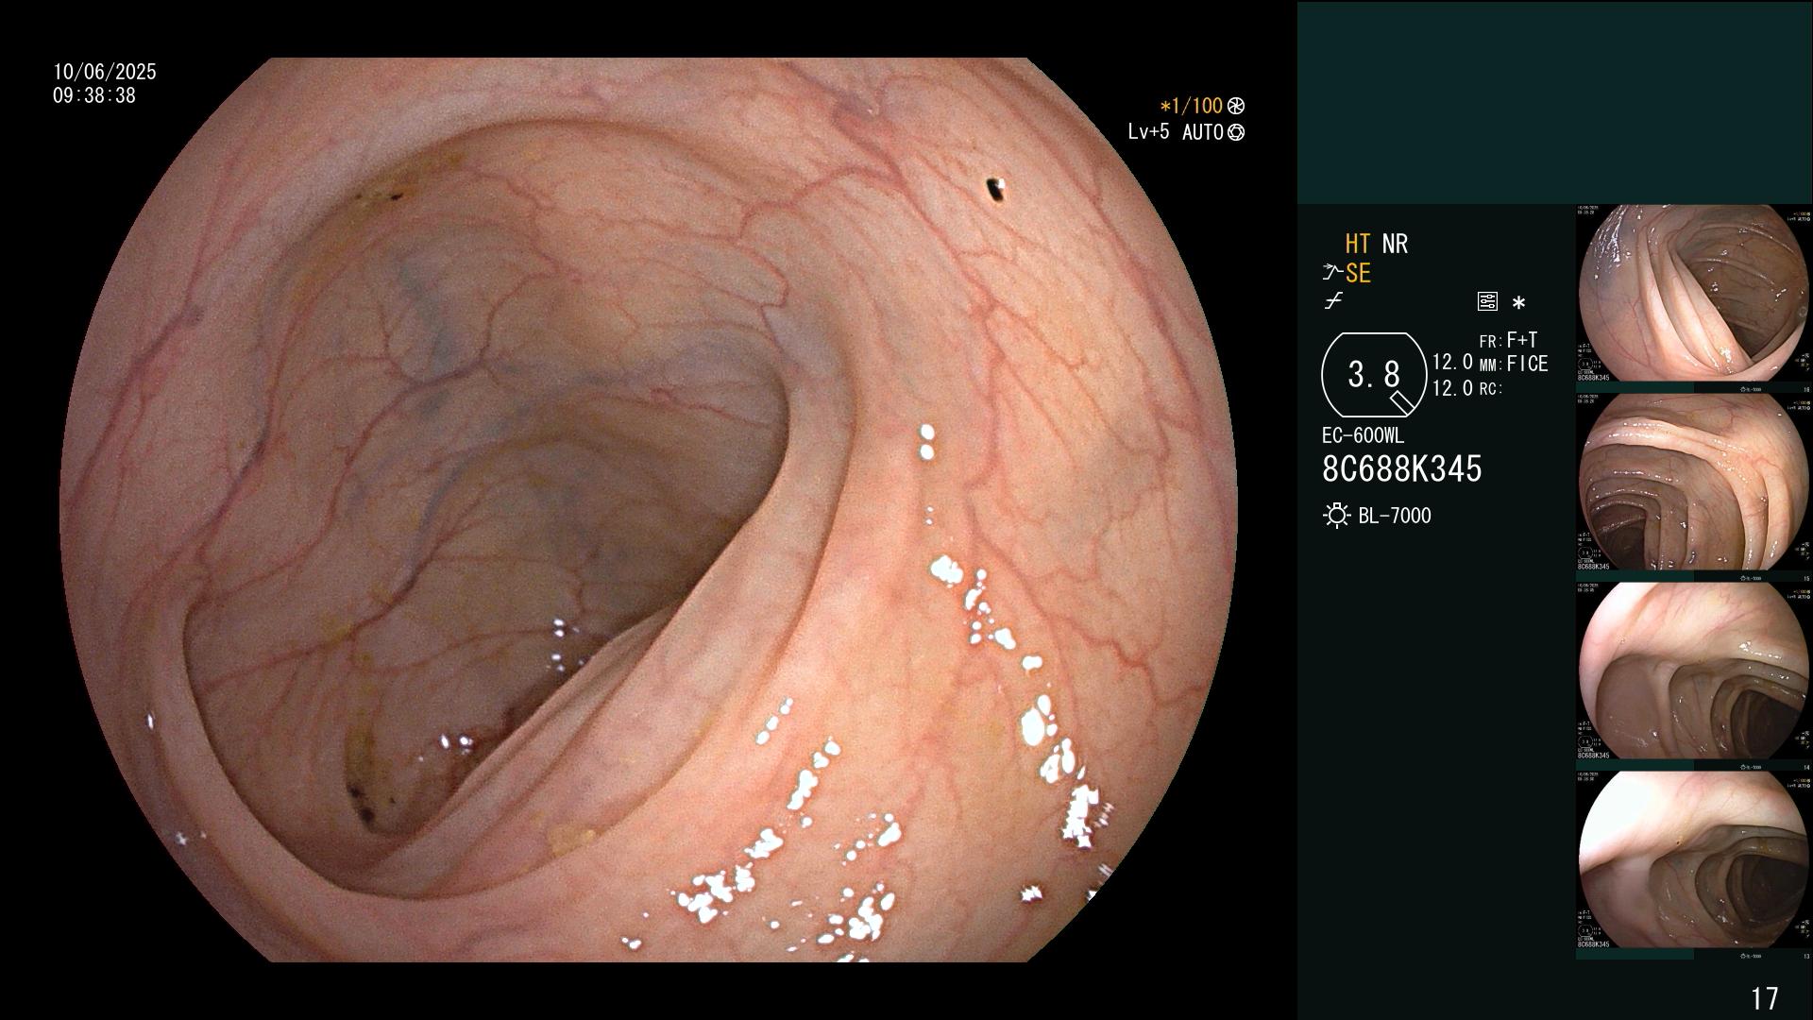Click the scope diameter 3.8 icon
The width and height of the screenshot is (1813, 1020).
click(1374, 375)
